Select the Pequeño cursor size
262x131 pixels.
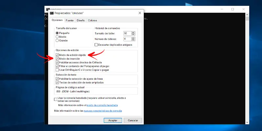[57, 33]
